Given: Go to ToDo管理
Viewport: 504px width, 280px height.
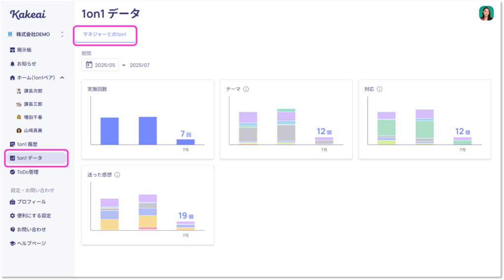Looking at the screenshot, I should click(x=27, y=172).
